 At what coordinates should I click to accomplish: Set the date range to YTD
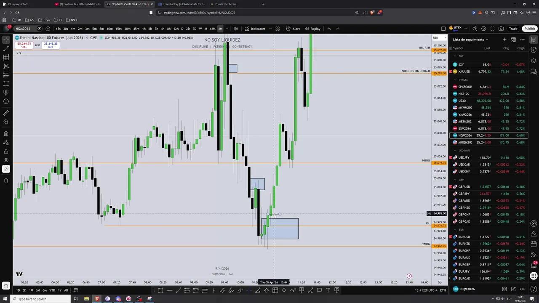coord(52,290)
